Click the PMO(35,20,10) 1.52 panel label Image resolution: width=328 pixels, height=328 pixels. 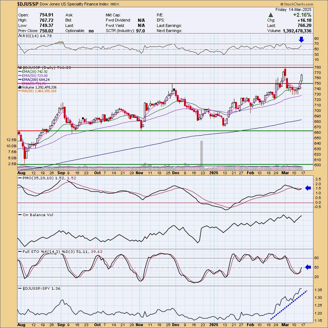47,178
